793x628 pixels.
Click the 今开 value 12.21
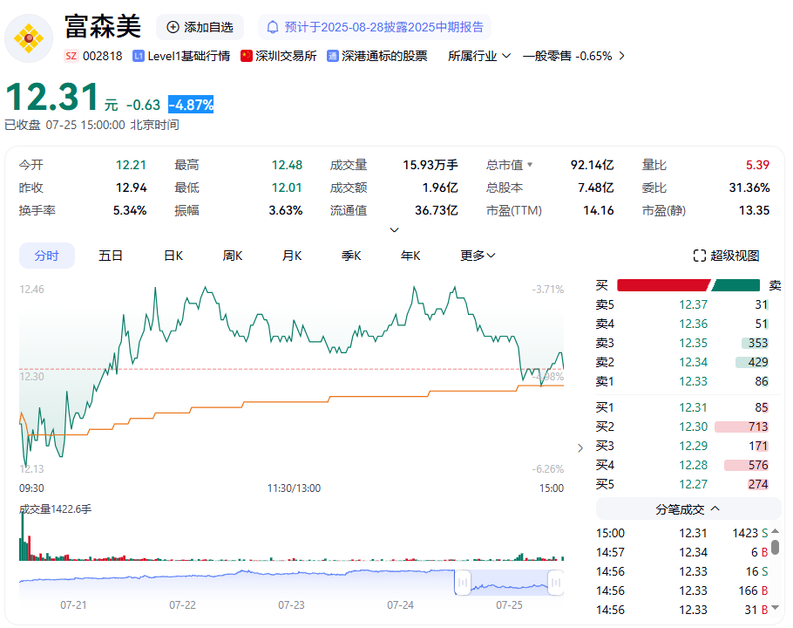[x=131, y=165]
